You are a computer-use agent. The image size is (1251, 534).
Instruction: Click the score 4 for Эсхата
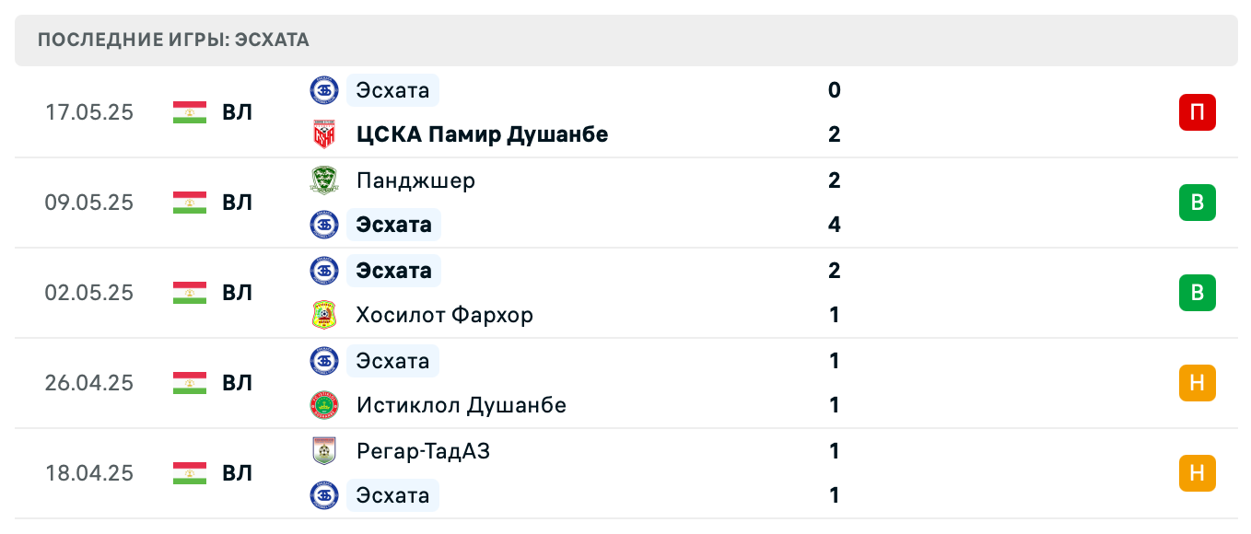click(835, 225)
